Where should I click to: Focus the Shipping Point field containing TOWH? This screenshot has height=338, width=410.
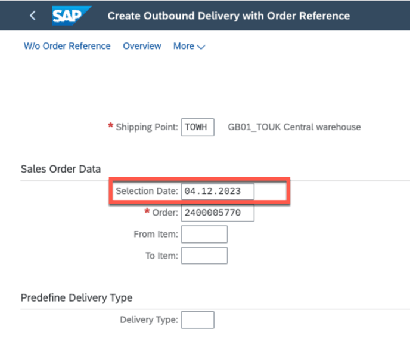[x=197, y=127]
